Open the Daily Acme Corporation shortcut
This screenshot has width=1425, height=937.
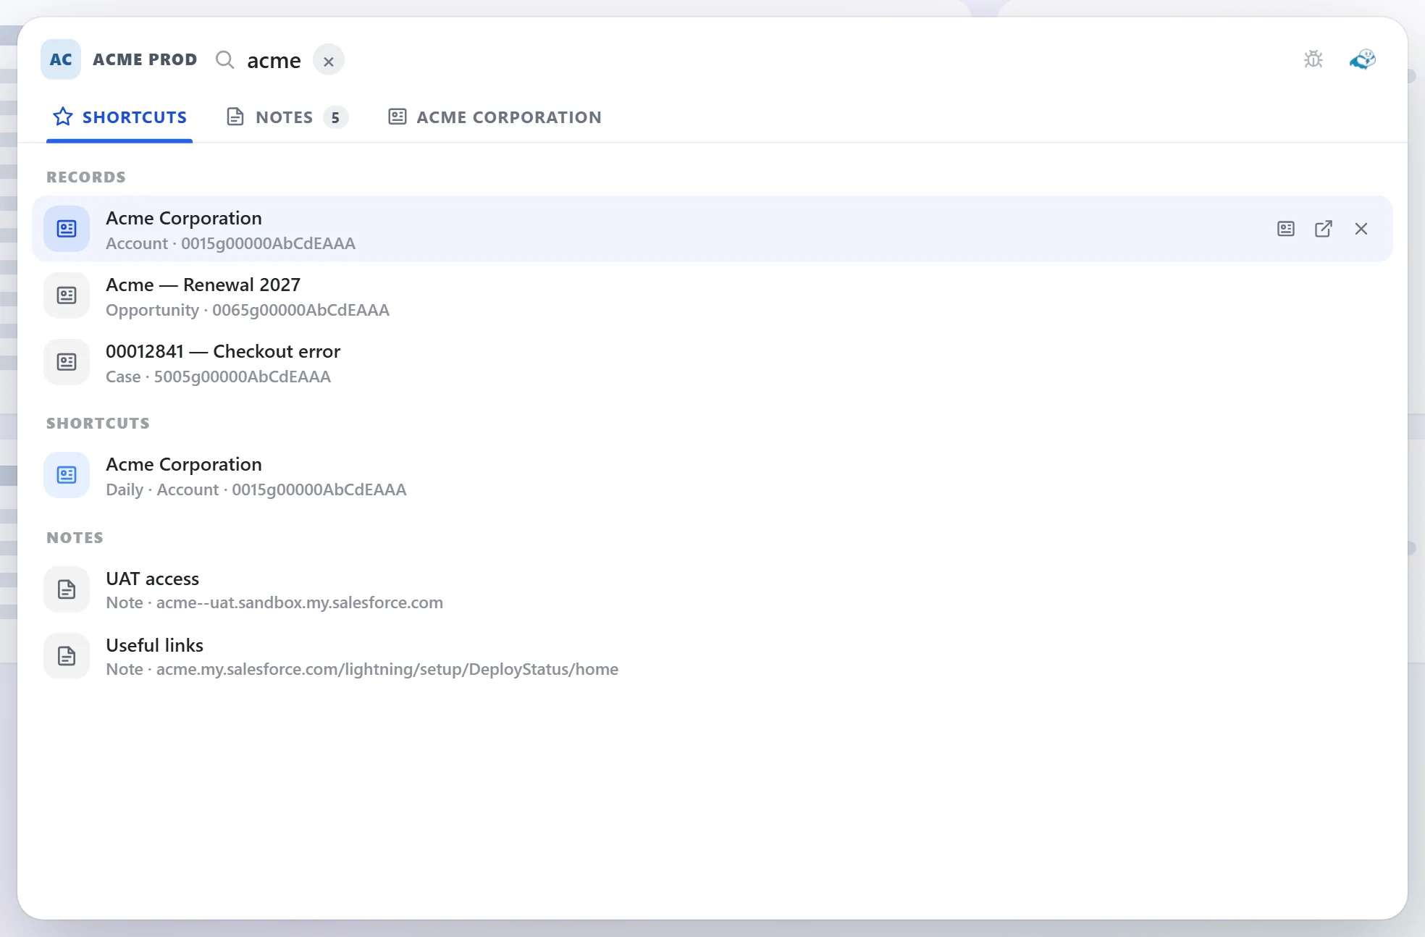point(712,476)
